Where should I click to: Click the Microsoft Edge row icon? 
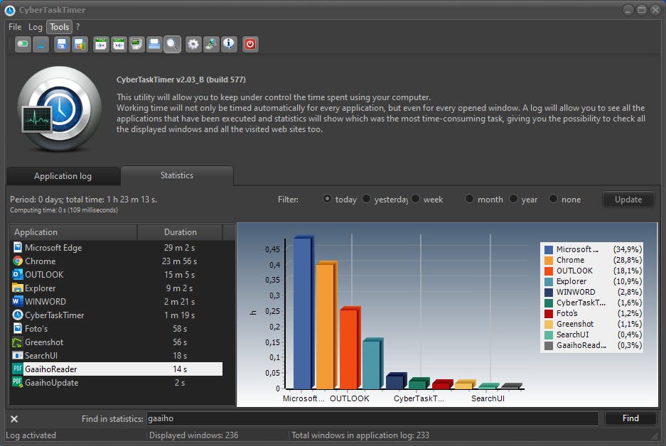[18, 247]
